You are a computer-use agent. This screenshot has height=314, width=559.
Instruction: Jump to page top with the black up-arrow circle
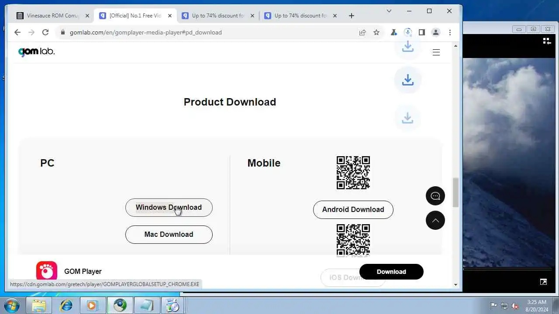(435, 221)
